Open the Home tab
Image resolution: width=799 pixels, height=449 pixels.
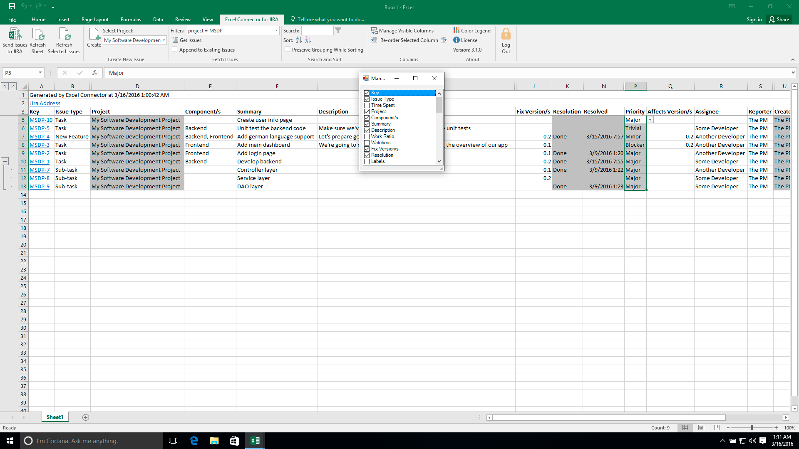tap(38, 19)
